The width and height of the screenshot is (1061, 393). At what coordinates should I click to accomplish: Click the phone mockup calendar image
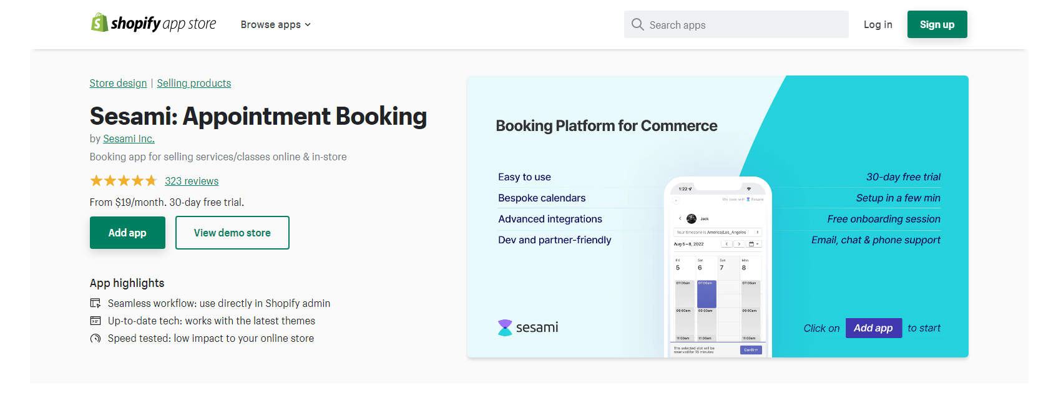pos(718,267)
